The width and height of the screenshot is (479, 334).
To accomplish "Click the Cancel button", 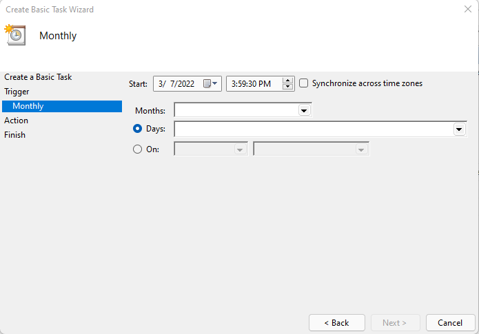I will coord(450,323).
